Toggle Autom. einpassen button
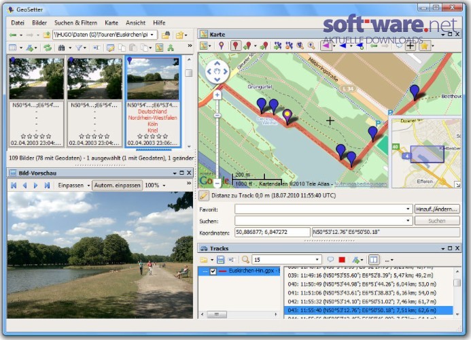Viewport: 471px width, 340px height. (117, 185)
